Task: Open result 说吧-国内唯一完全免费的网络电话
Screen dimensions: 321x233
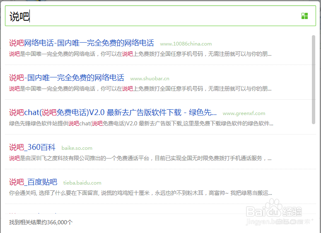Action: coord(67,78)
